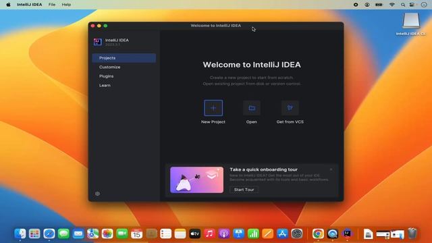Image resolution: width=432 pixels, height=243 pixels.
Task: Click the Open folder icon
Action: (252, 108)
